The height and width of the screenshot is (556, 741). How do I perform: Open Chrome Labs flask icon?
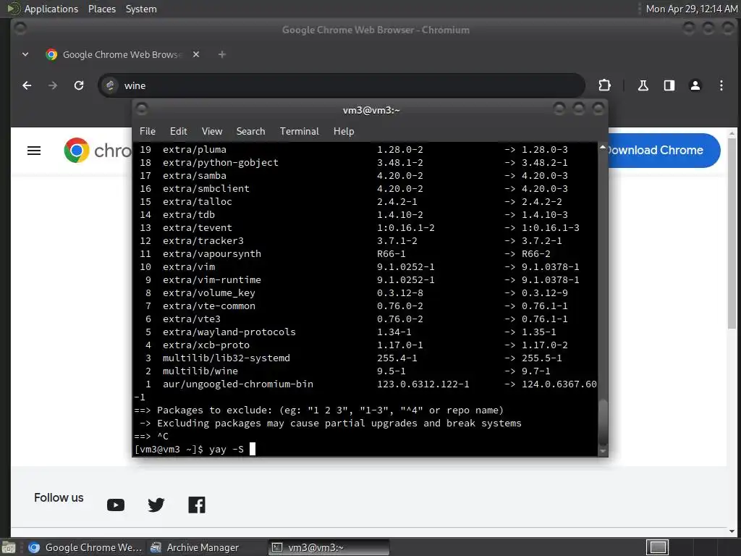tap(643, 85)
